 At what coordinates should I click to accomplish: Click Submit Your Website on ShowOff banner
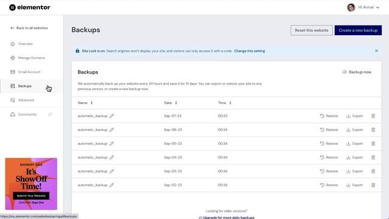pyautogui.click(x=31, y=196)
